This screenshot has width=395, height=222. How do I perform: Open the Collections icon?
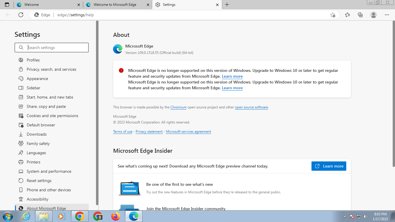click(x=360, y=15)
